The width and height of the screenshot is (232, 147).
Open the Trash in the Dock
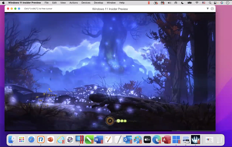tap(219, 140)
